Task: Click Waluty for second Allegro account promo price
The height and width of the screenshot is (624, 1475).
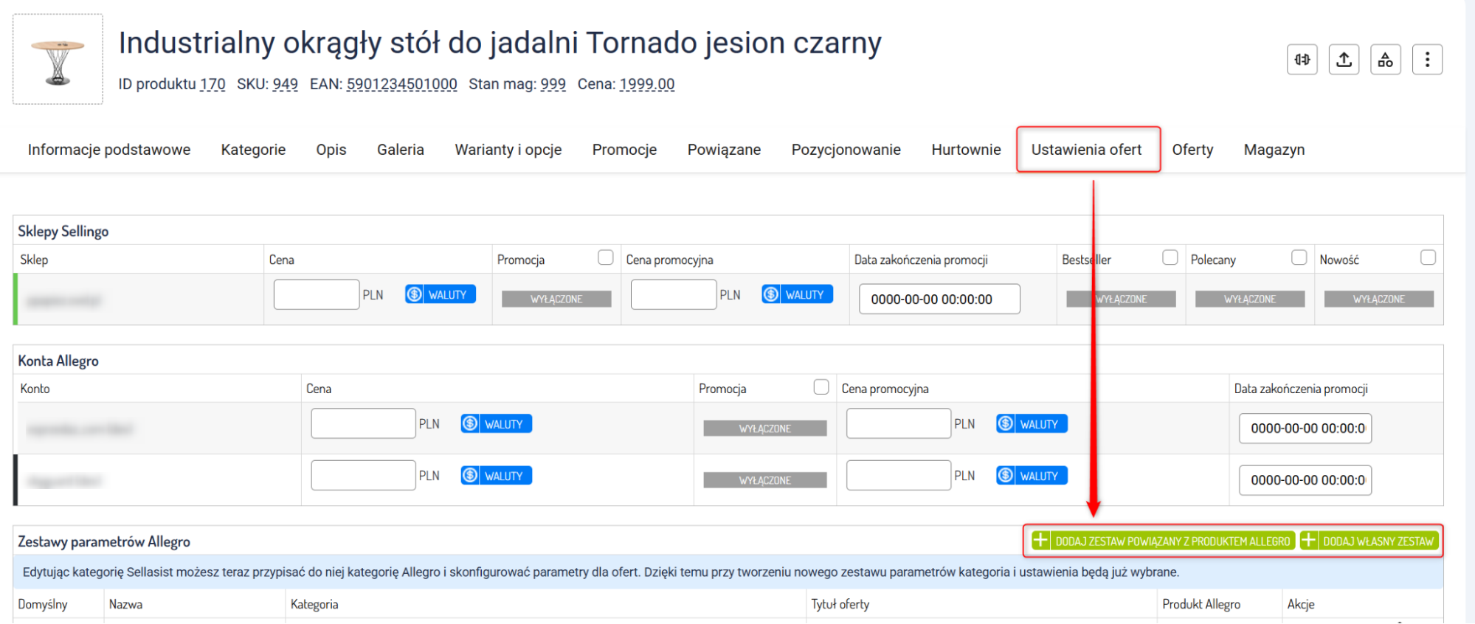Action: pos(1032,476)
